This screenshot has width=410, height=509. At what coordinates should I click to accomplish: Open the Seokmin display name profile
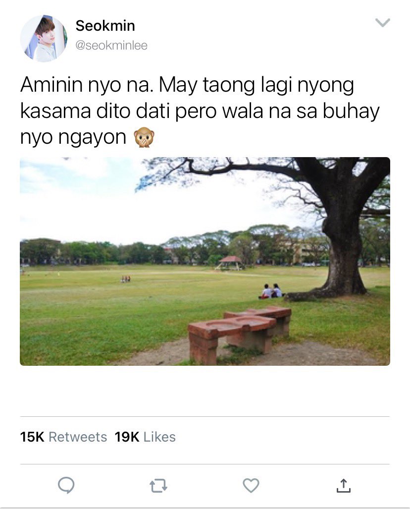click(x=105, y=26)
